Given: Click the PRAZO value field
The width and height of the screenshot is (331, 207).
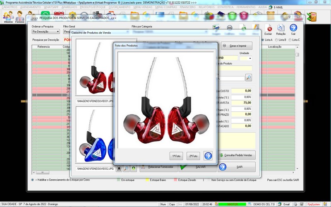Looking at the screenshot, I should pyautogui.click(x=242, y=114).
